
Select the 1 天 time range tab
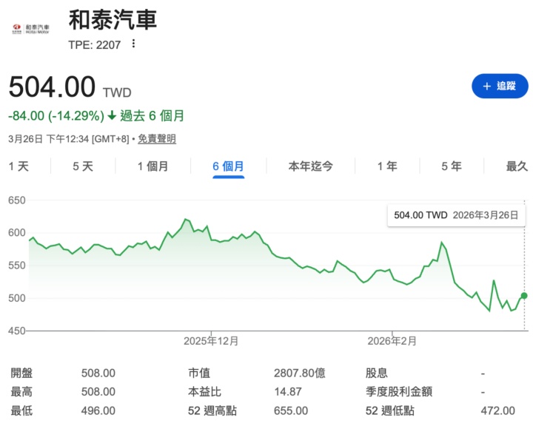coord(19,166)
